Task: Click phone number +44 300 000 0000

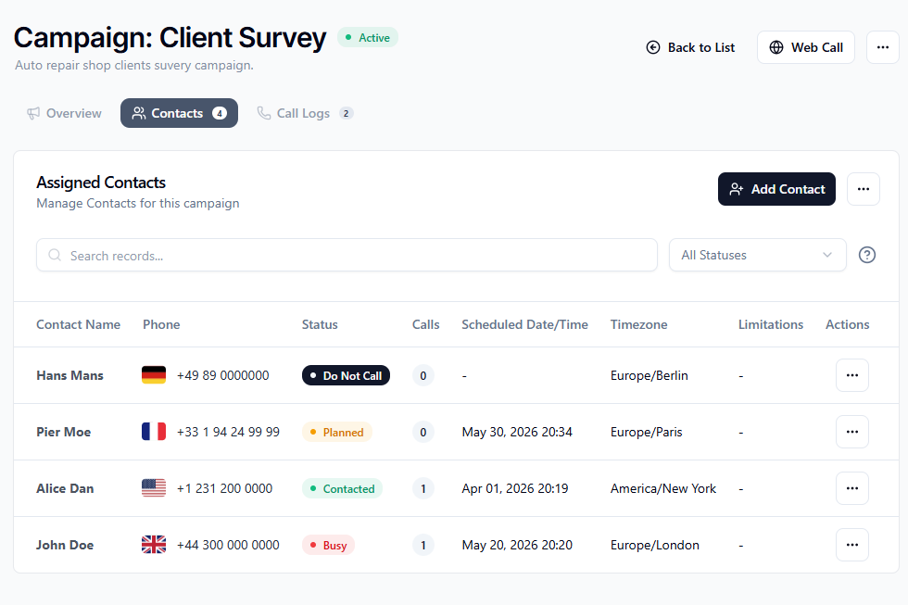Action: click(x=228, y=545)
